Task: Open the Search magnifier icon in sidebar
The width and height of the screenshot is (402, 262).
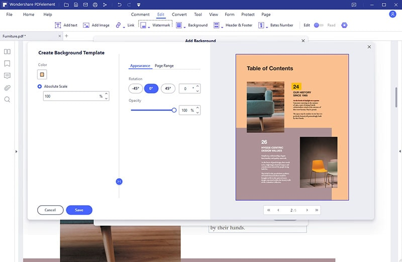Action: pos(7,99)
